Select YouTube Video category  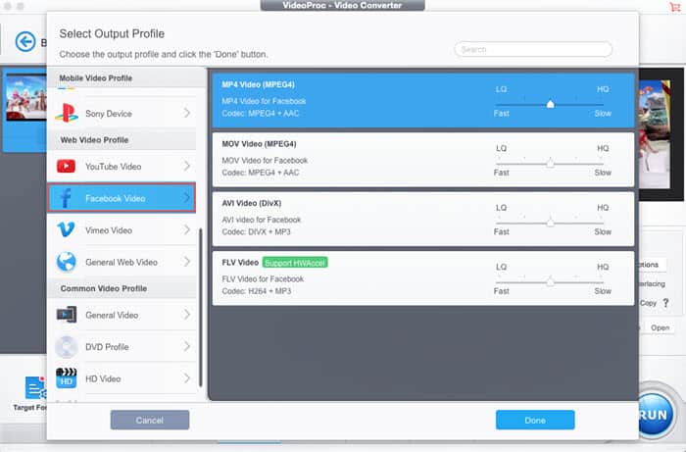coord(122,167)
